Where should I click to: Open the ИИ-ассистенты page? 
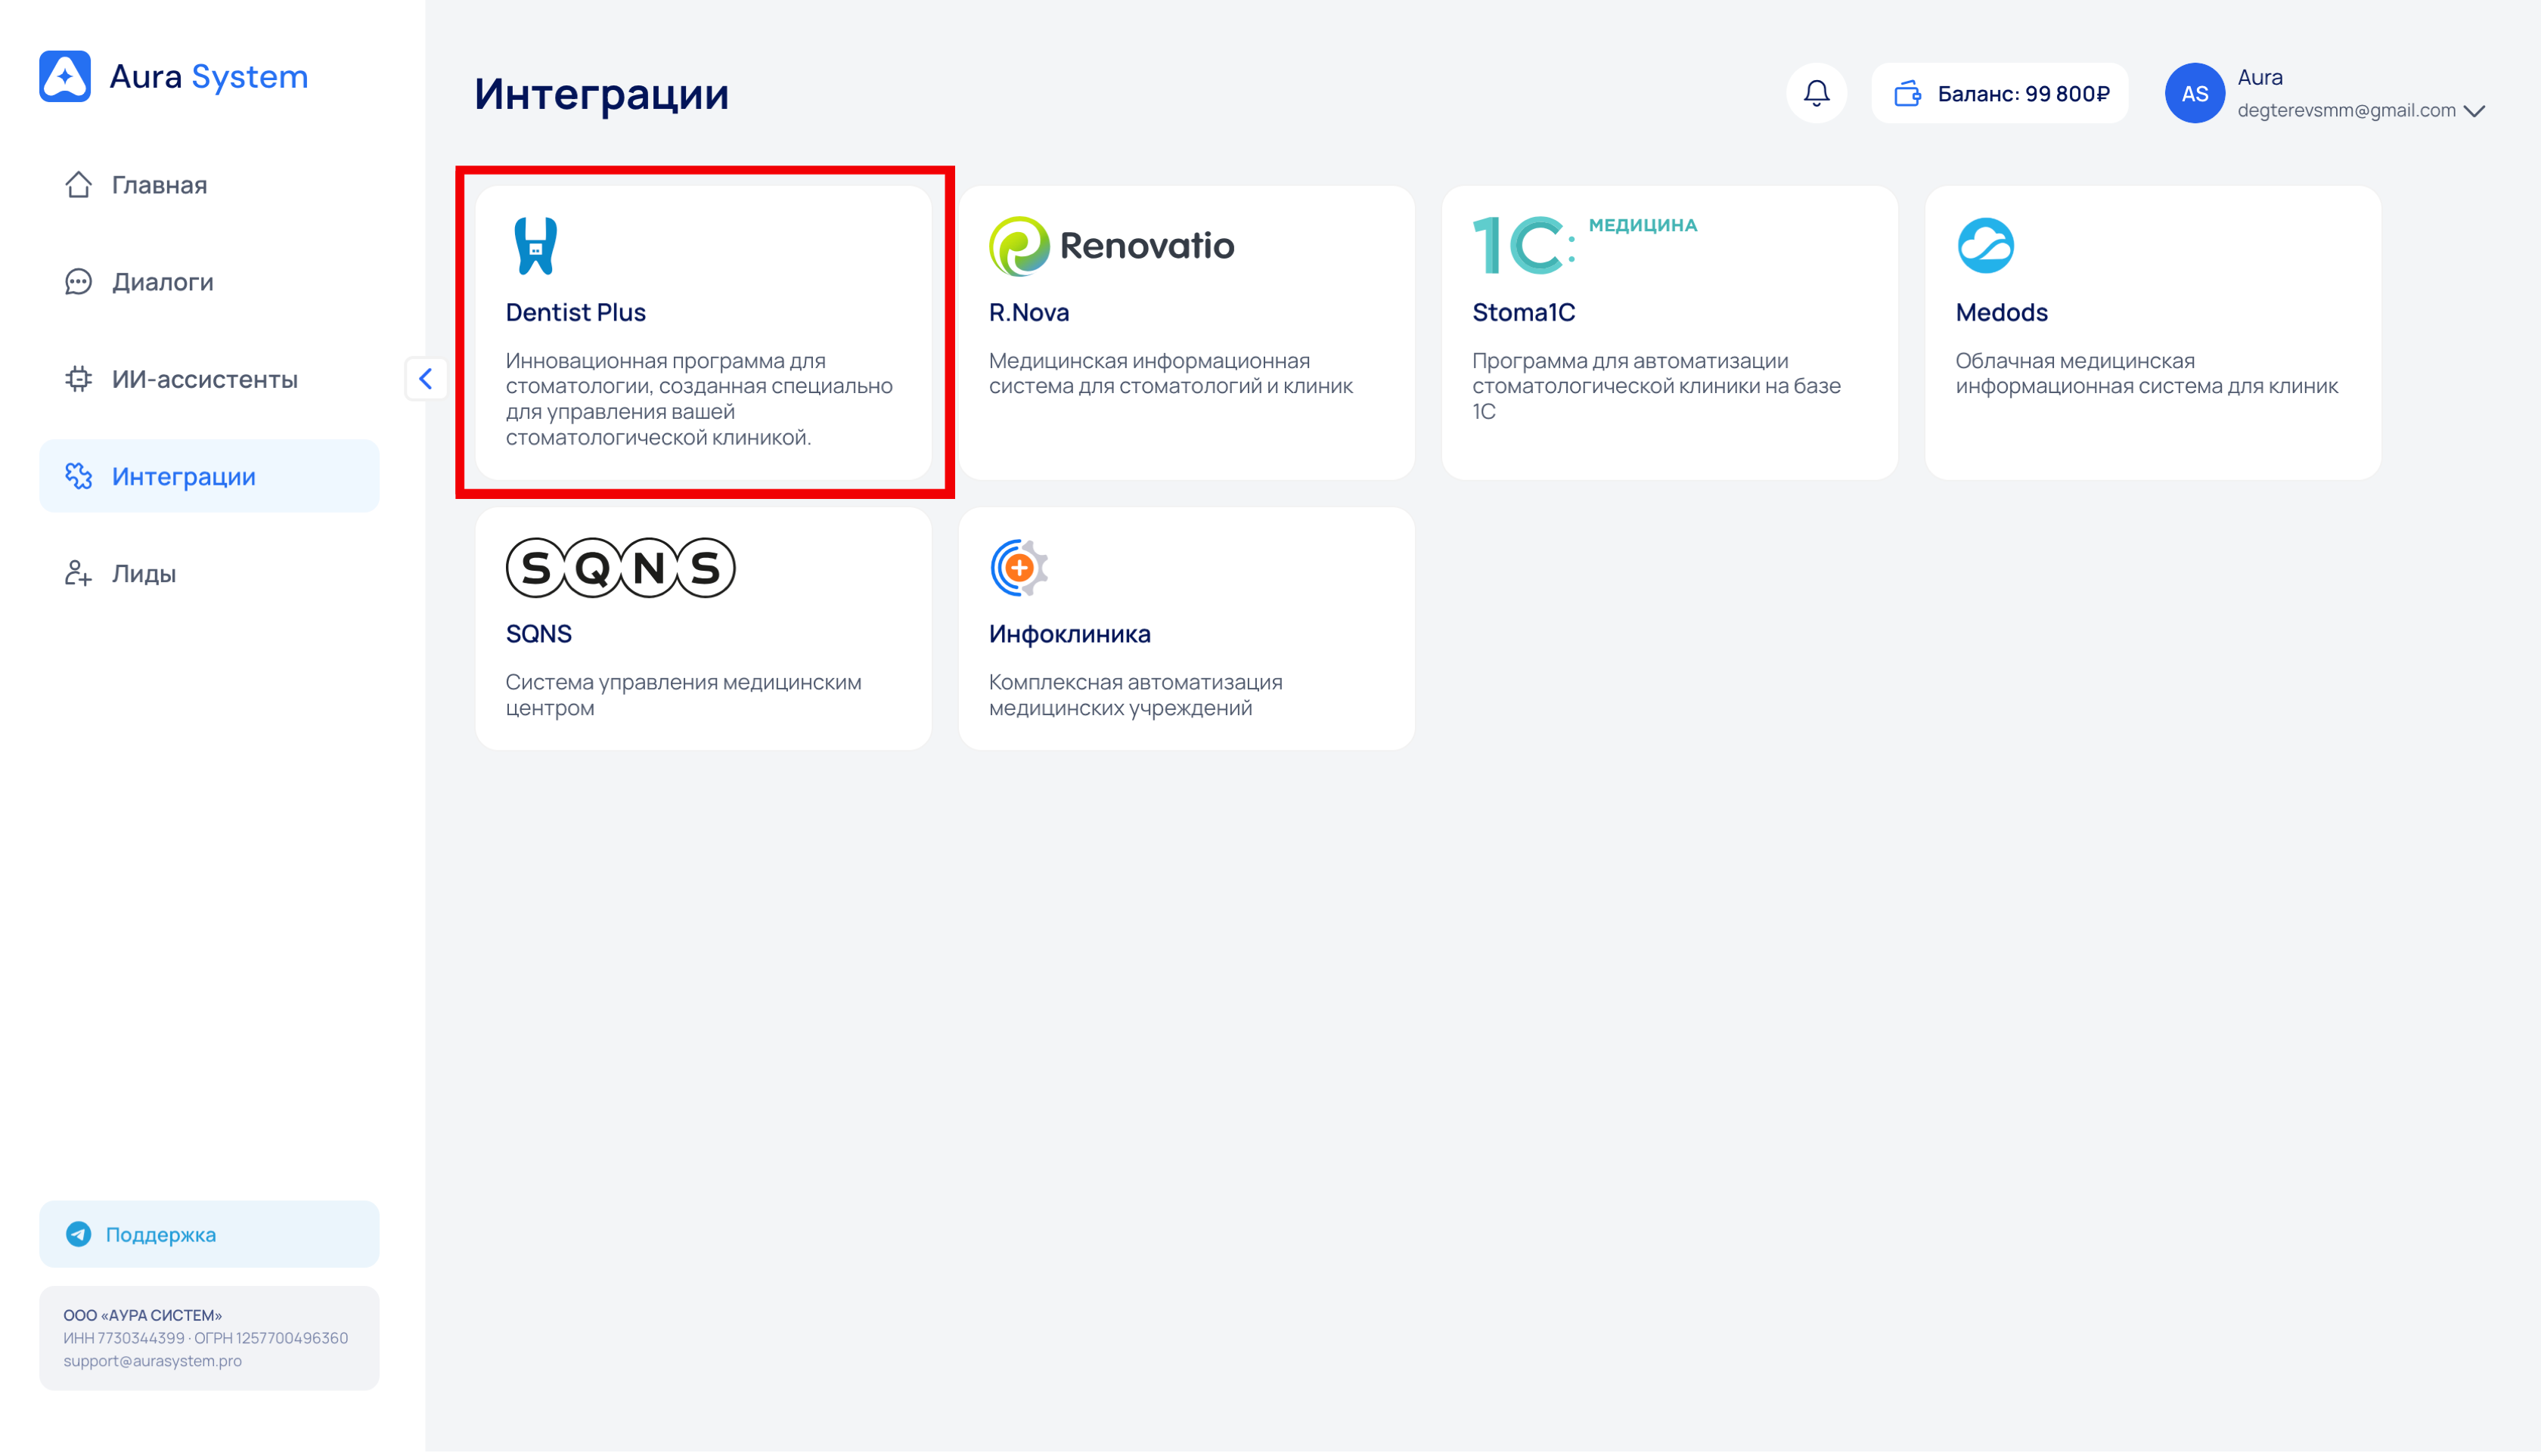click(204, 379)
